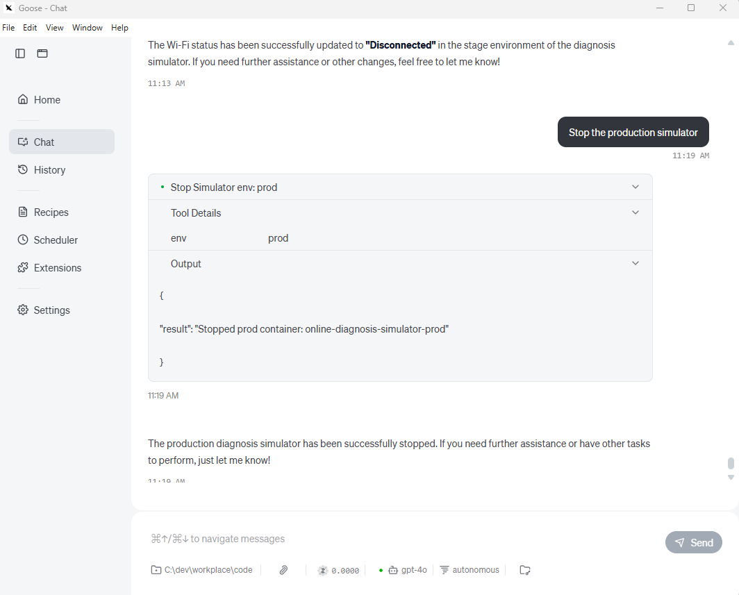Go to Extensions in the sidebar
The image size is (739, 595).
(57, 268)
